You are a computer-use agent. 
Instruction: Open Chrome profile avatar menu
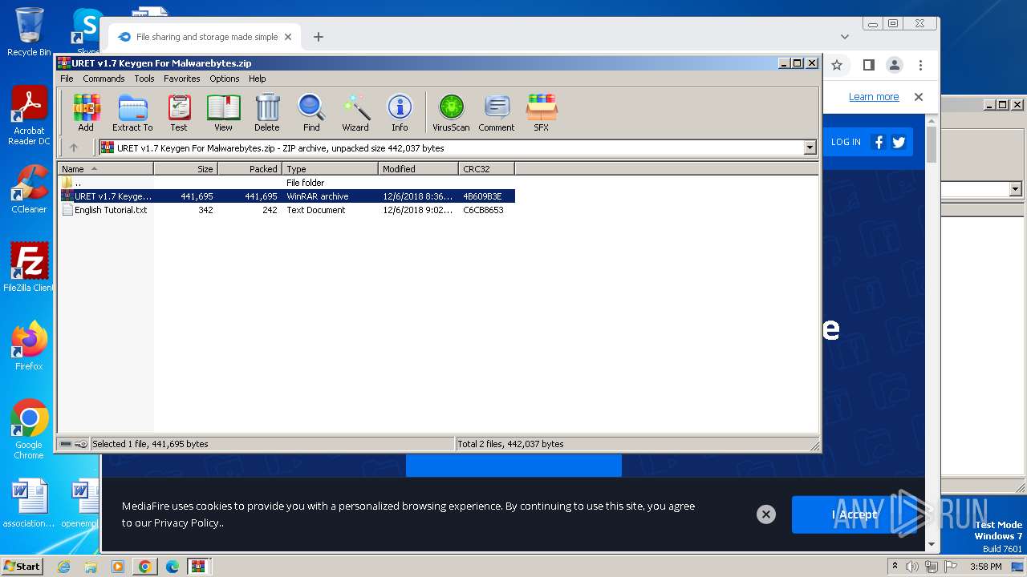click(x=895, y=65)
